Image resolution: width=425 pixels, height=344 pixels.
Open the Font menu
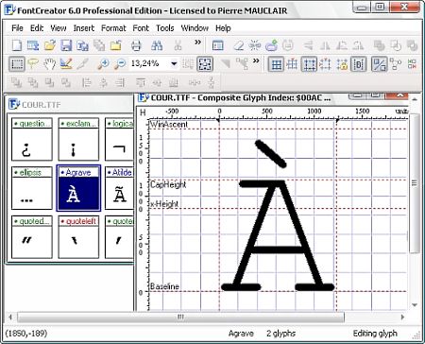click(141, 28)
